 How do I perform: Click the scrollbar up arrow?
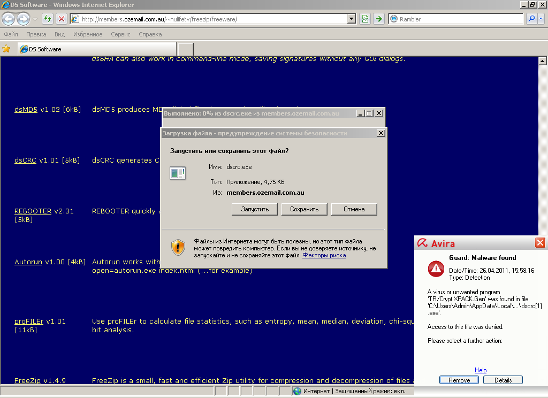point(543,61)
